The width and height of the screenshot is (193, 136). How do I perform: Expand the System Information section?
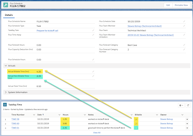point(6,92)
